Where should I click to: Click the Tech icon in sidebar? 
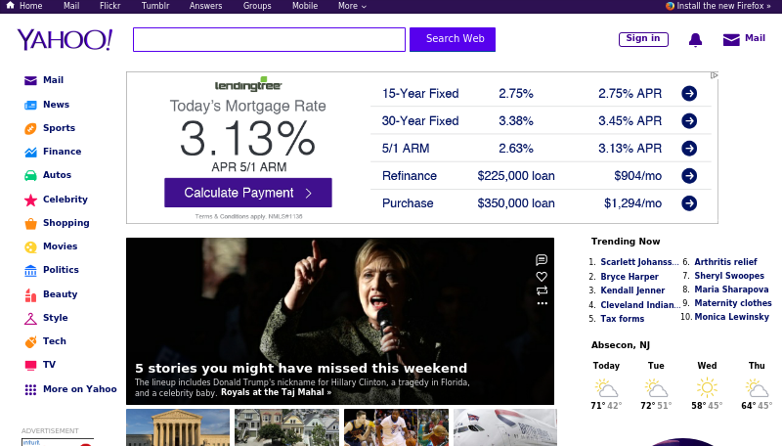30,341
